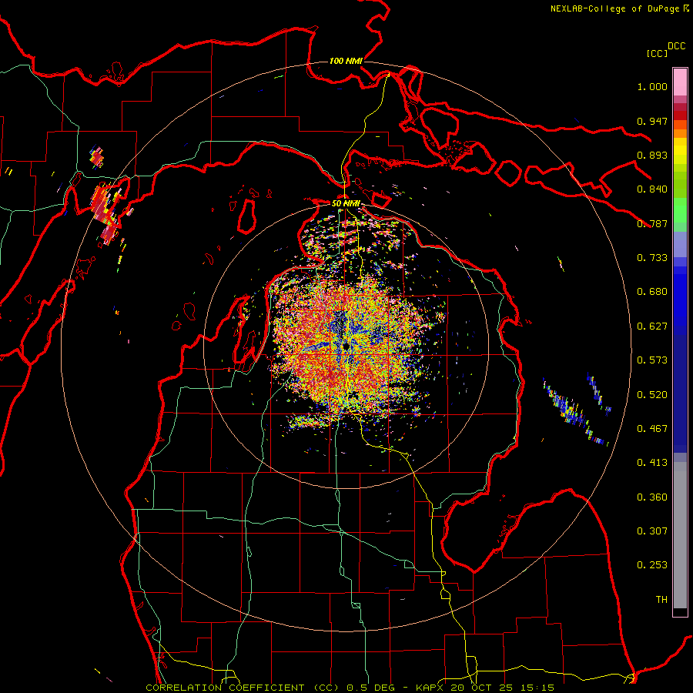Screen dimensions: 693x693
Task: Click the 0.467 scale value
Action: coord(652,429)
